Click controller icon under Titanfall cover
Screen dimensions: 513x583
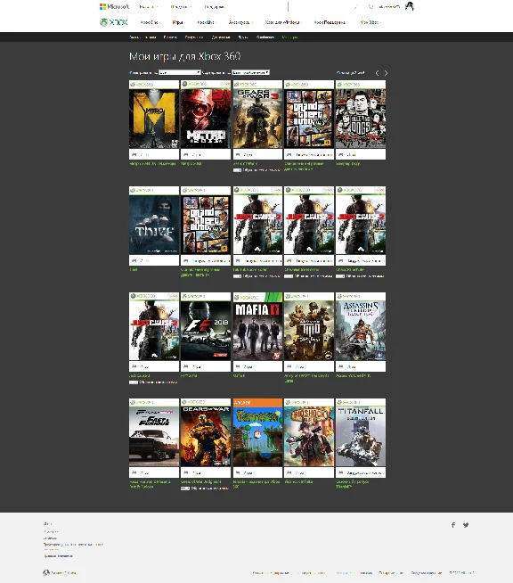[340, 472]
